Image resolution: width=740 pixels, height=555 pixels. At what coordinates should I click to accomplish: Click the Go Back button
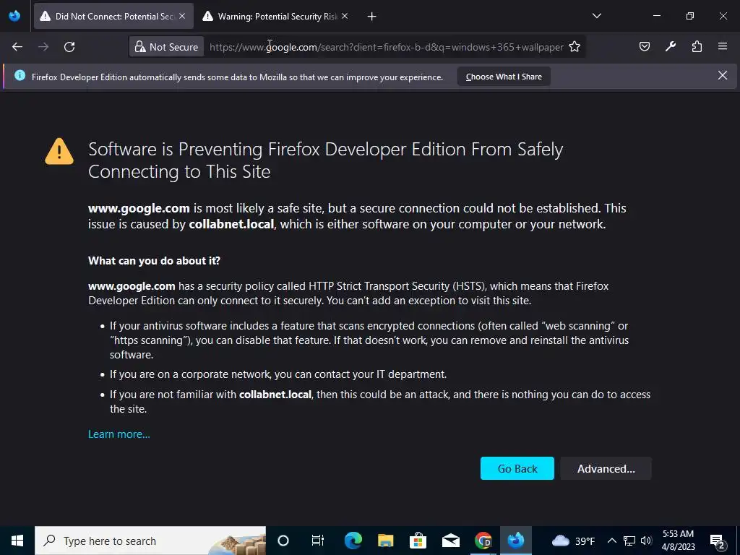click(x=517, y=468)
